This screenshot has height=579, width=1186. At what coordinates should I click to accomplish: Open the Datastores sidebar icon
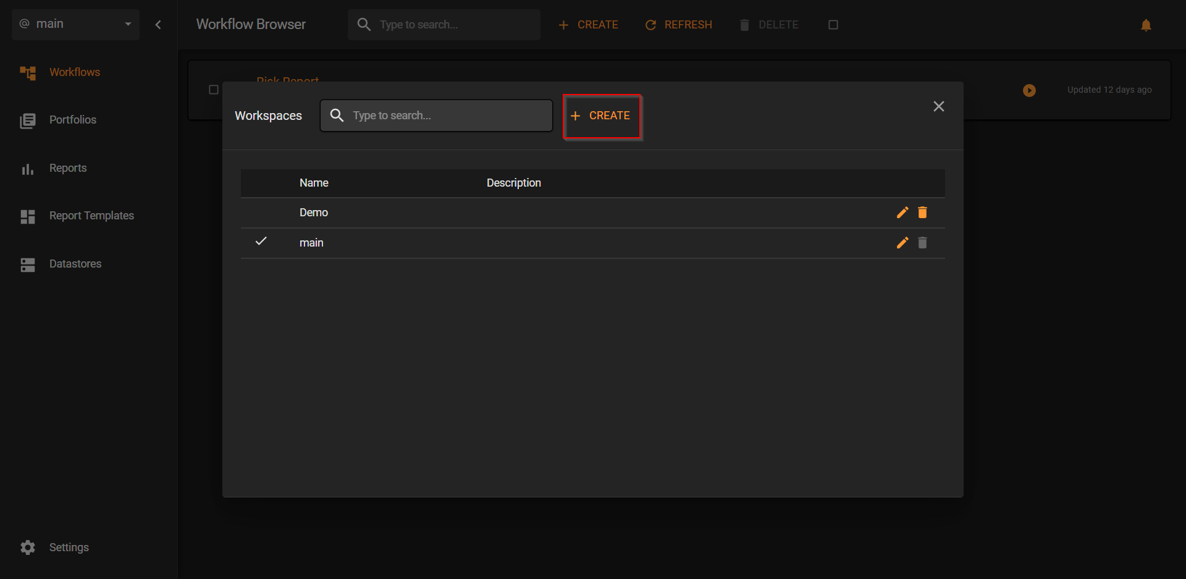tap(28, 264)
